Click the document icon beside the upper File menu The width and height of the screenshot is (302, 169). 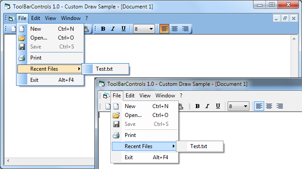pyautogui.click(x=11, y=18)
